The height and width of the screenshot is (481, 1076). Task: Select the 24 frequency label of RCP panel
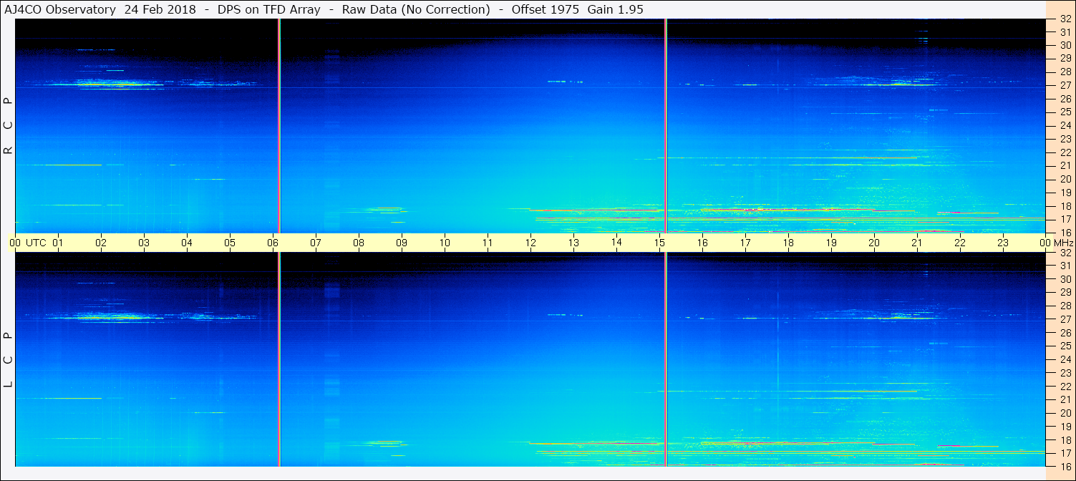1065,126
